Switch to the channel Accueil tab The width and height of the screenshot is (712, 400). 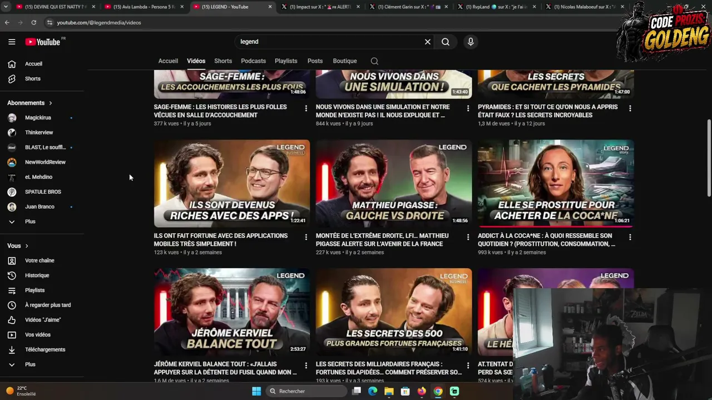coord(168,61)
